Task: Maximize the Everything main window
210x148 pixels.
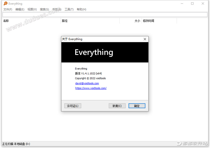Action: (x=192, y=4)
